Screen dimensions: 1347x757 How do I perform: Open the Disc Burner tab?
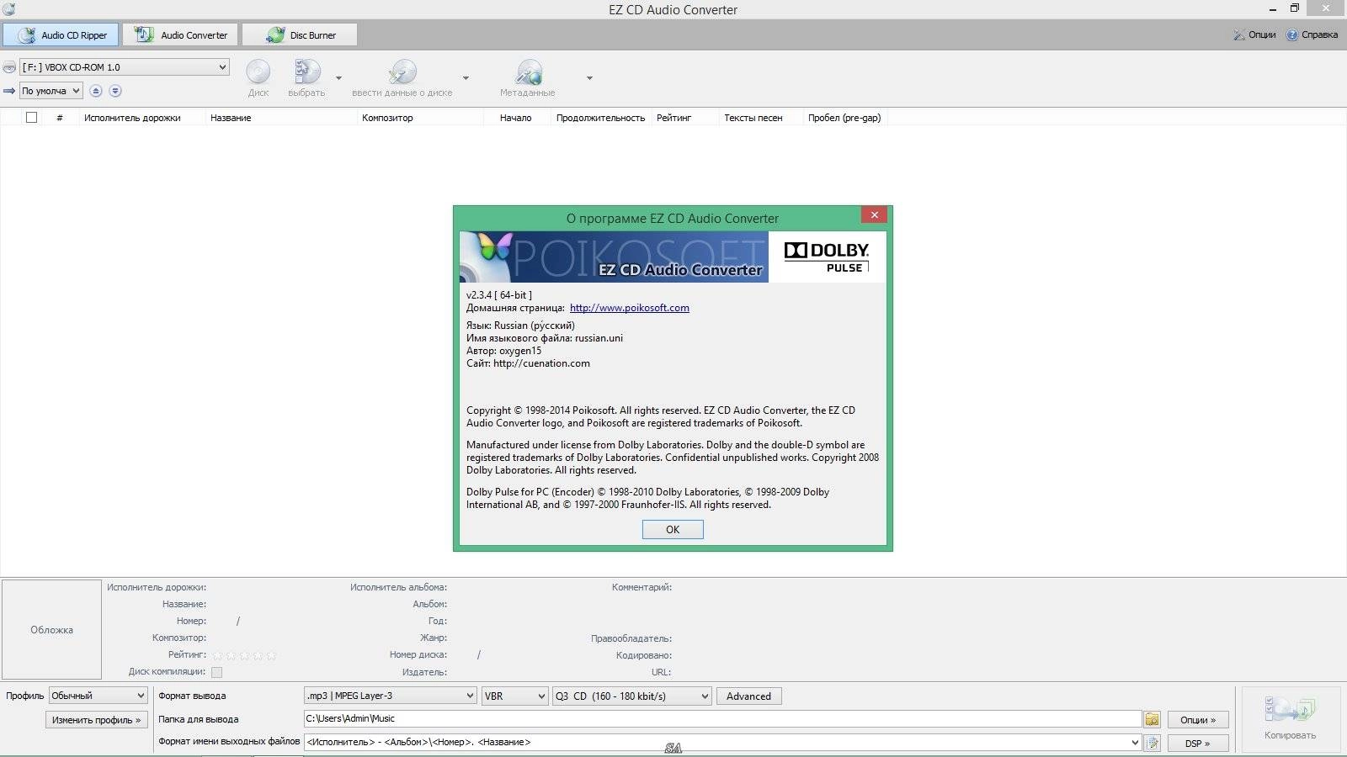point(300,34)
